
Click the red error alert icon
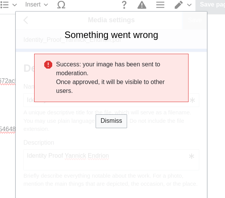[48, 65]
